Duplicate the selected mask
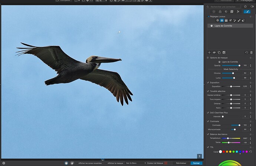This screenshot has height=166, width=256. (x=219, y=53)
